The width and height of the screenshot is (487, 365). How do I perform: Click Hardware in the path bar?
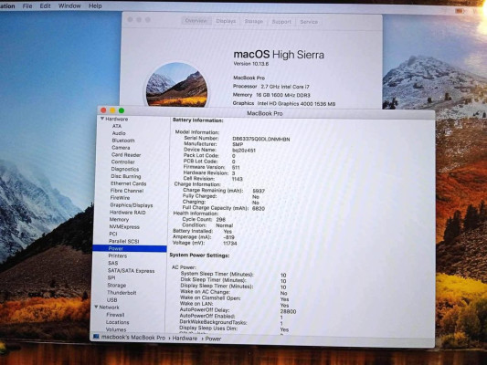185,339
